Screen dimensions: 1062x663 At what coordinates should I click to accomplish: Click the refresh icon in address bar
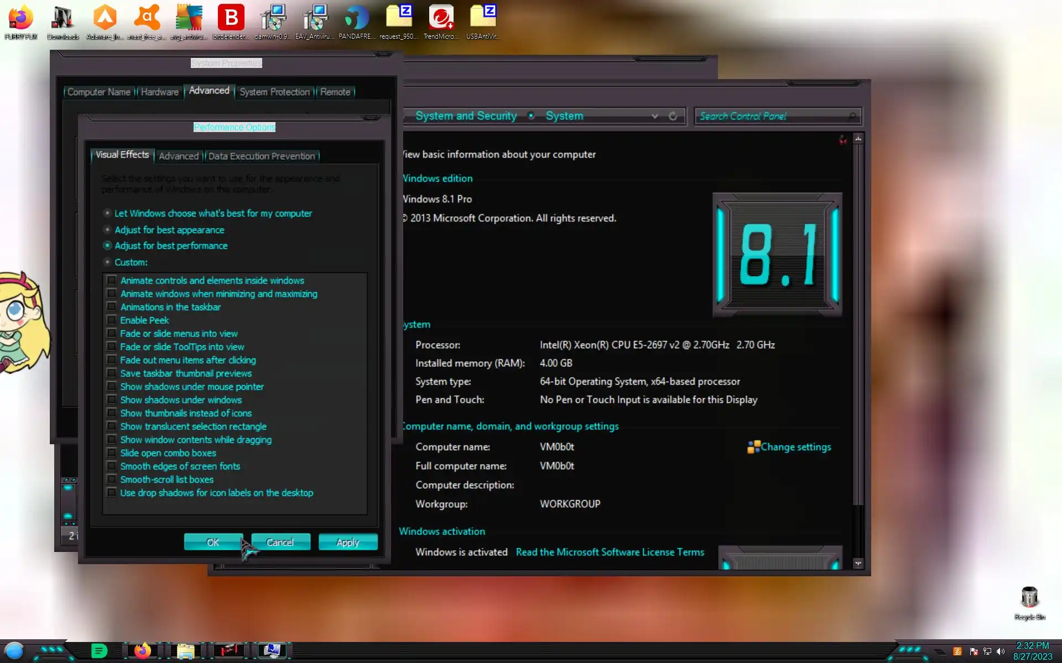[x=673, y=116]
